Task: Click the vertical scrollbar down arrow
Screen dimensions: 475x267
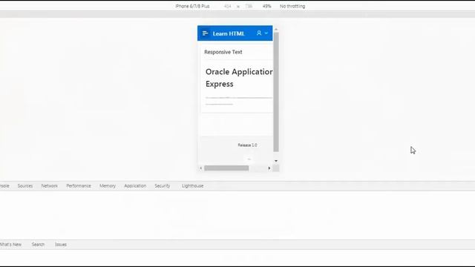Action: tap(276, 161)
